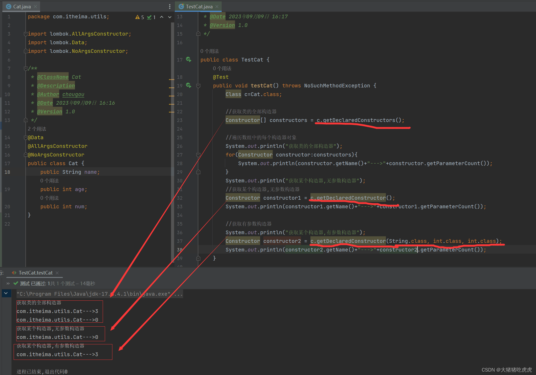Click line number 38 in TestCat.java gutter
The image size is (536, 375).
tap(179, 250)
